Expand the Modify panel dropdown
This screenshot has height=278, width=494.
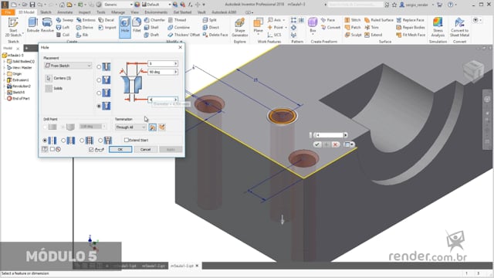[181, 42]
